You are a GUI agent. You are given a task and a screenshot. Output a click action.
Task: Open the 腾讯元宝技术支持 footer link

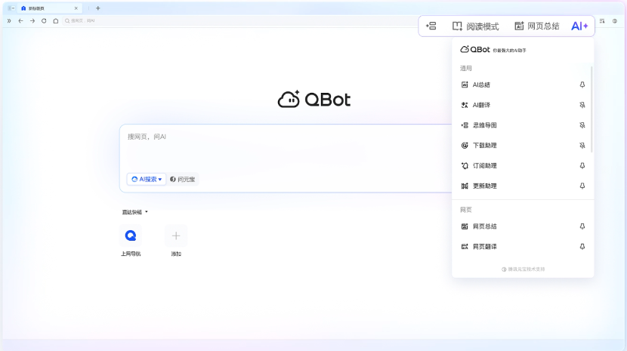tap(523, 269)
